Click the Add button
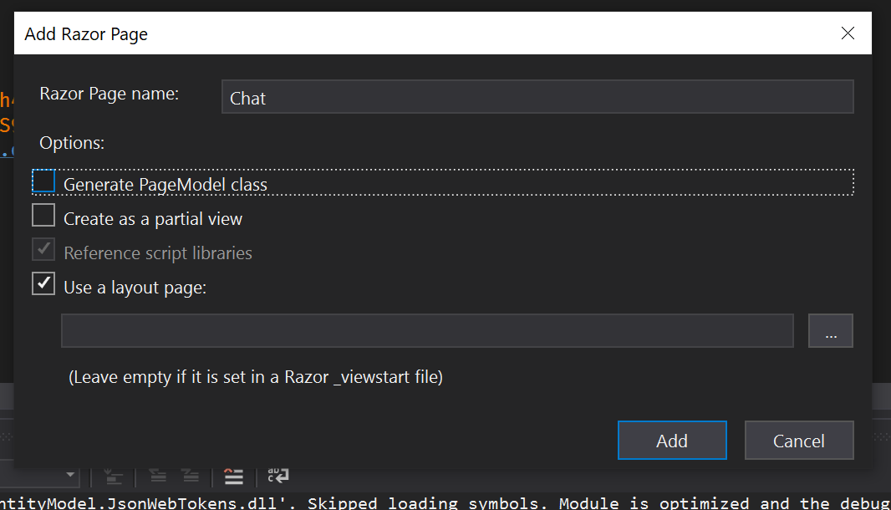This screenshot has height=510, width=891. 672,441
